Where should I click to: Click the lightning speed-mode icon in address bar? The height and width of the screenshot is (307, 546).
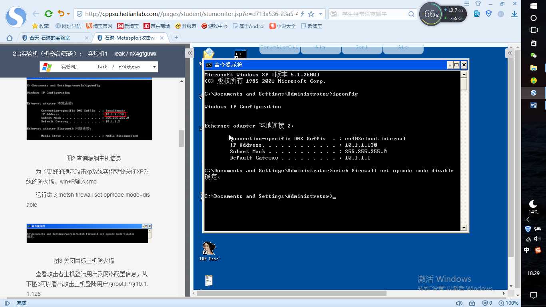302,14
